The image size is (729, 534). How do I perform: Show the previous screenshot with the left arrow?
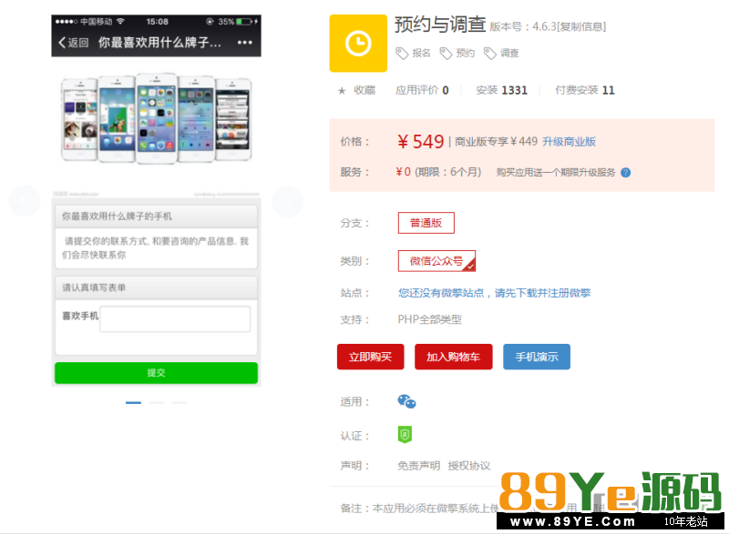25,200
